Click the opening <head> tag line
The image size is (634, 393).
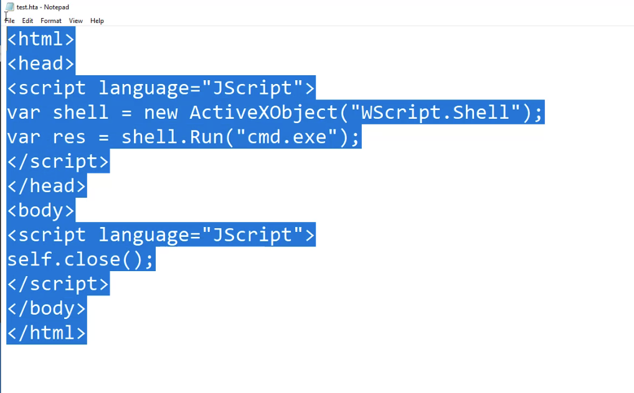[41, 63]
